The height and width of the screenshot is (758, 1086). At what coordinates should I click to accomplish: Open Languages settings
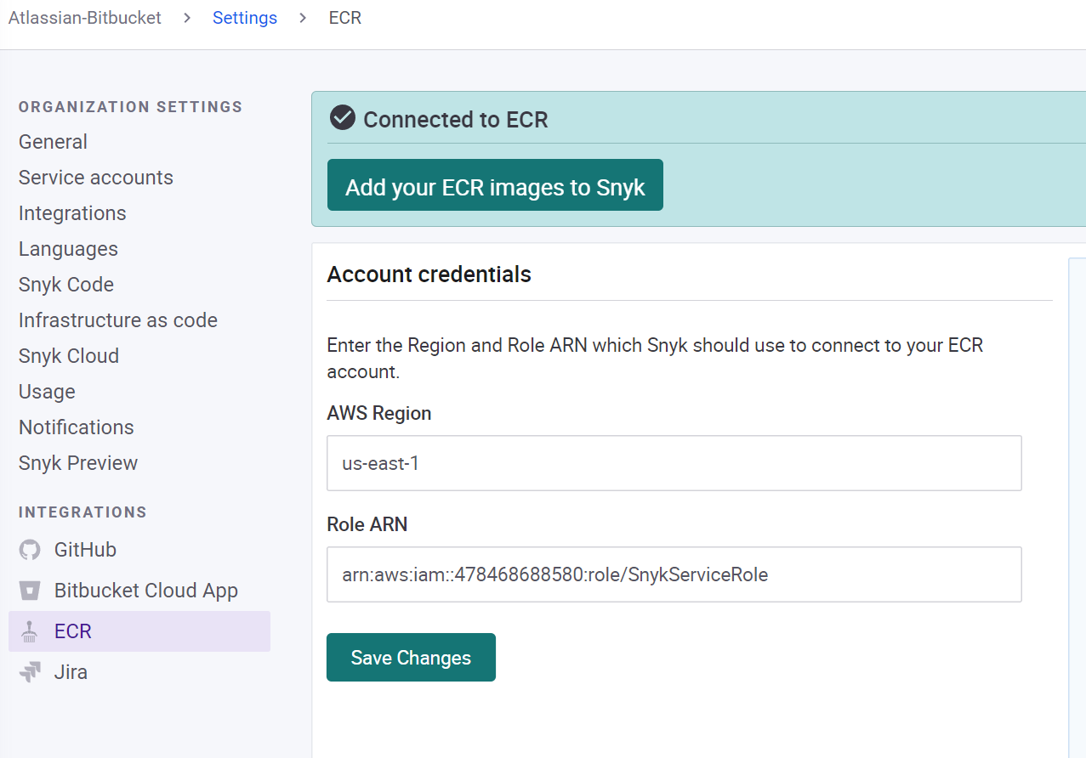[68, 249]
